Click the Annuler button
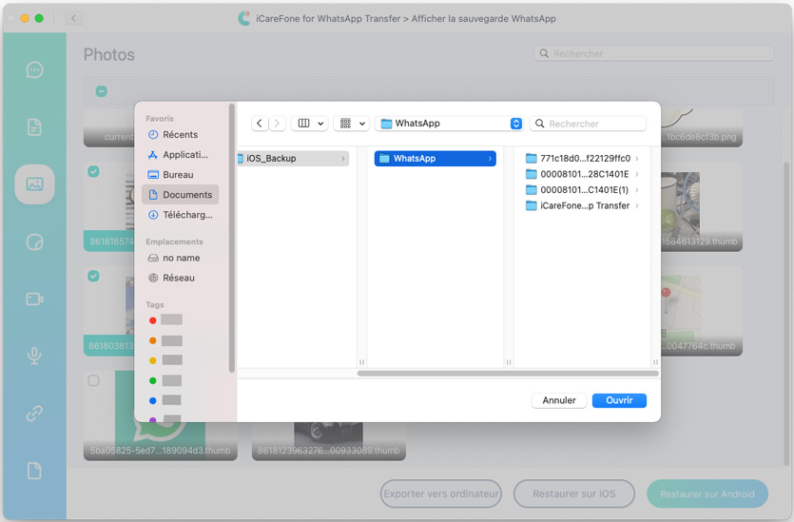 [x=559, y=400]
